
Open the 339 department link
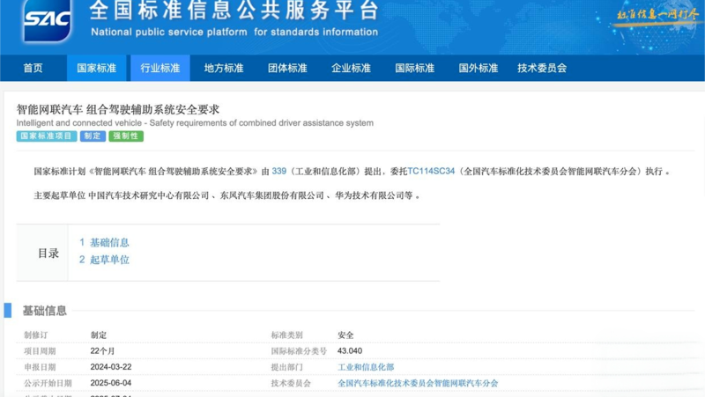point(278,171)
